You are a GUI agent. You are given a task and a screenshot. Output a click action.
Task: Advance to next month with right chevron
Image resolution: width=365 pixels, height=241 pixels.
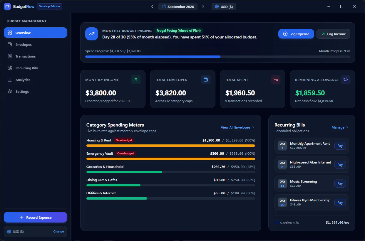coord(203,6)
